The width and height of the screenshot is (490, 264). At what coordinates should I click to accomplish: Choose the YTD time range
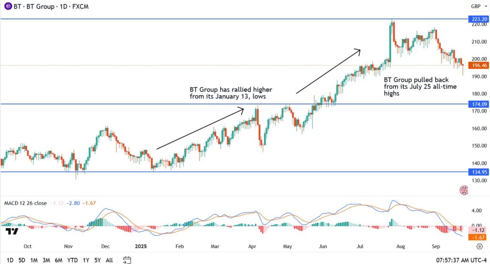72,260
